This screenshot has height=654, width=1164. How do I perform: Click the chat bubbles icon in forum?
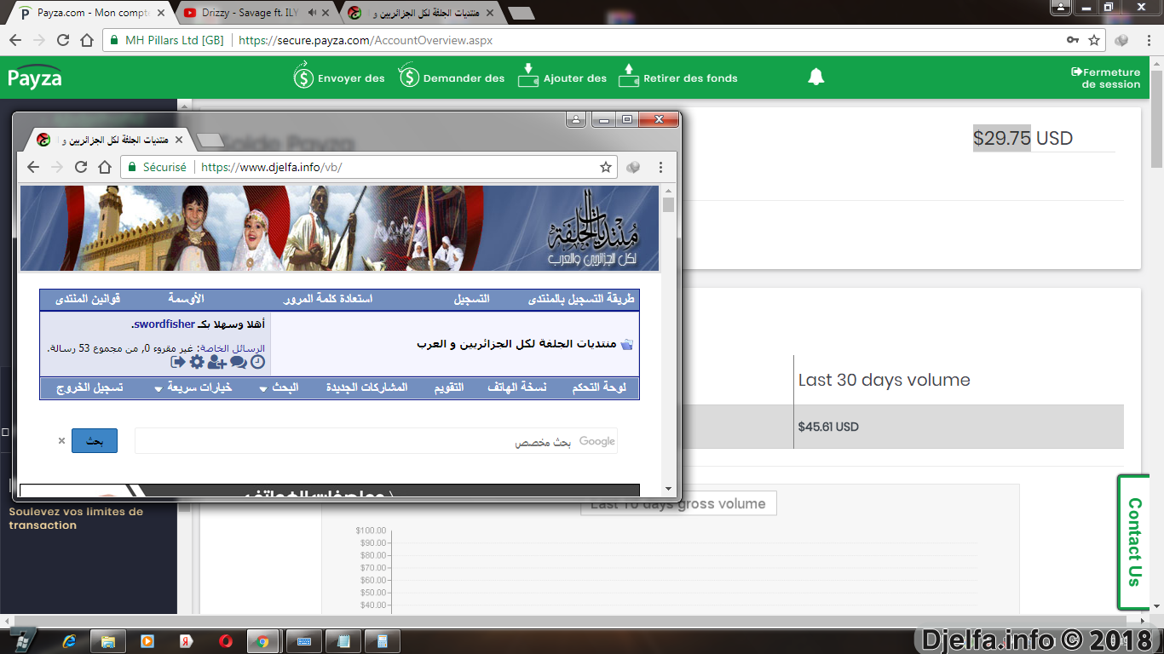[238, 362]
